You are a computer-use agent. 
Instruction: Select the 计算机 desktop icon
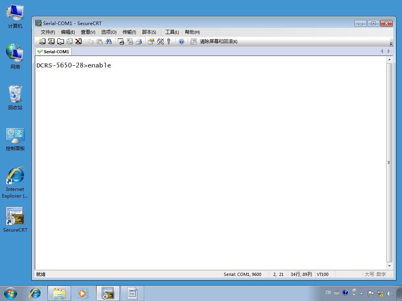coord(15,16)
